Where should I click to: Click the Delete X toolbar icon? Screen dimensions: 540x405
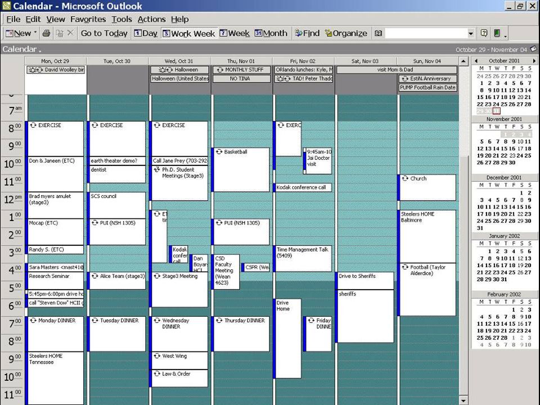click(70, 33)
